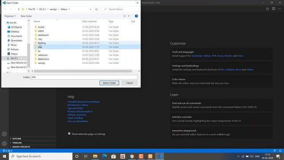The width and height of the screenshot is (284, 160).
Task: Change the file view layout icon
Action: click(125, 16)
